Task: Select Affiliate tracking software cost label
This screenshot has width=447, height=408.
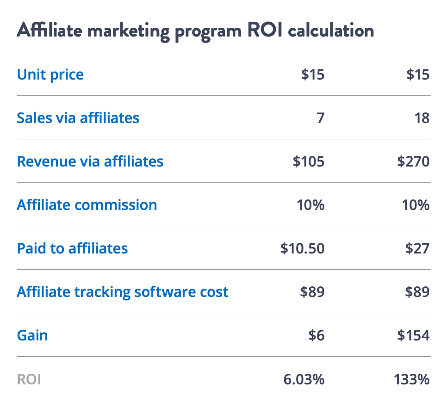Action: click(123, 292)
